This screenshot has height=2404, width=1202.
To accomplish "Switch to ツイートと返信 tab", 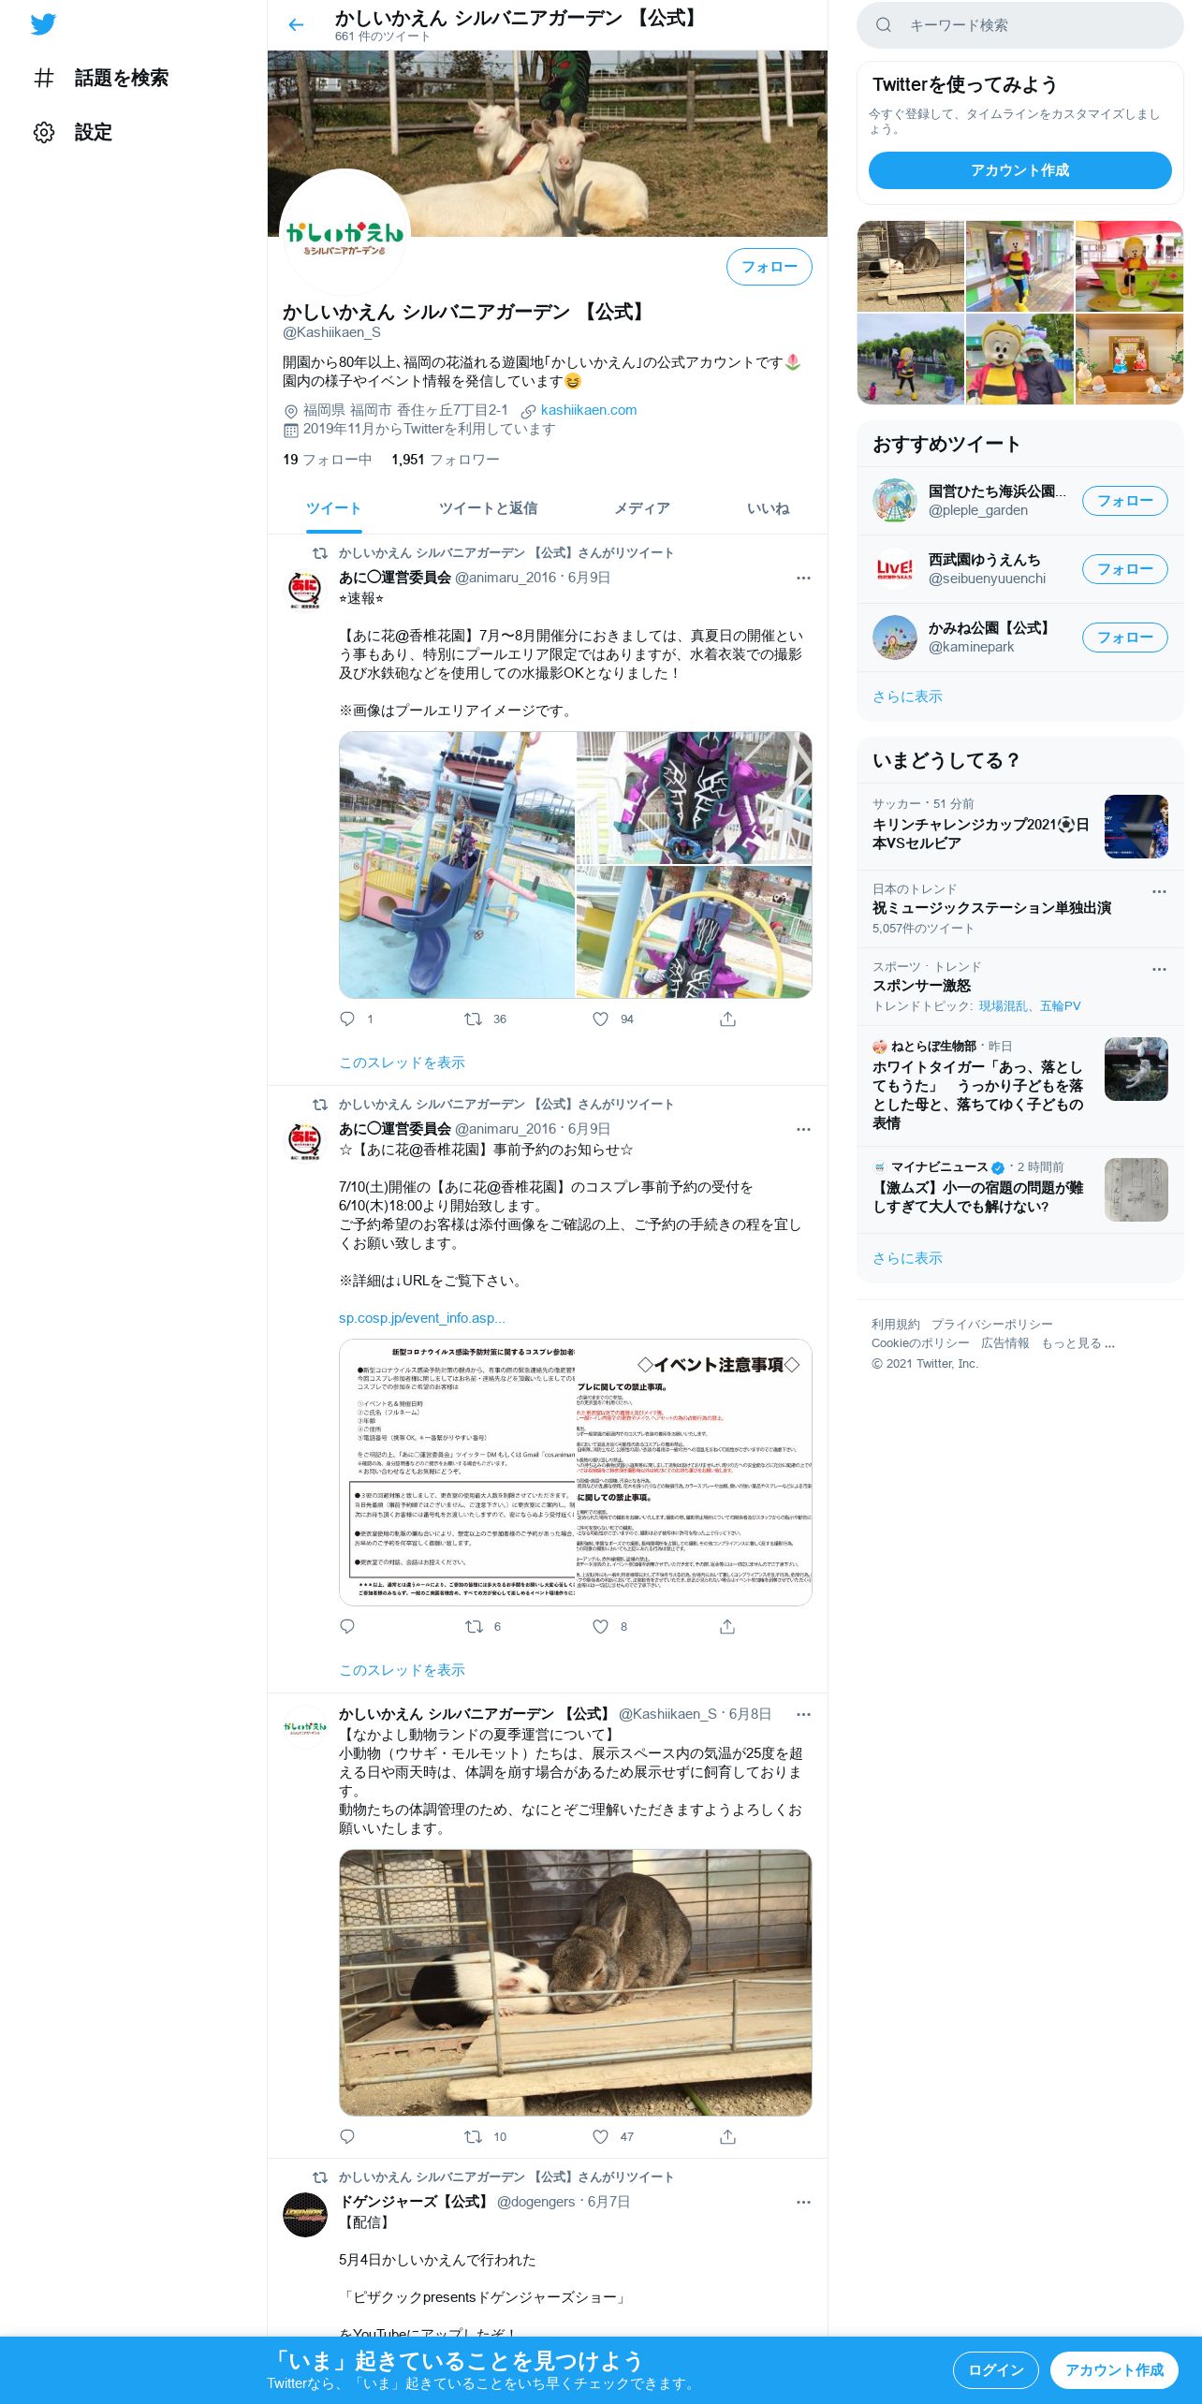I will tap(488, 508).
